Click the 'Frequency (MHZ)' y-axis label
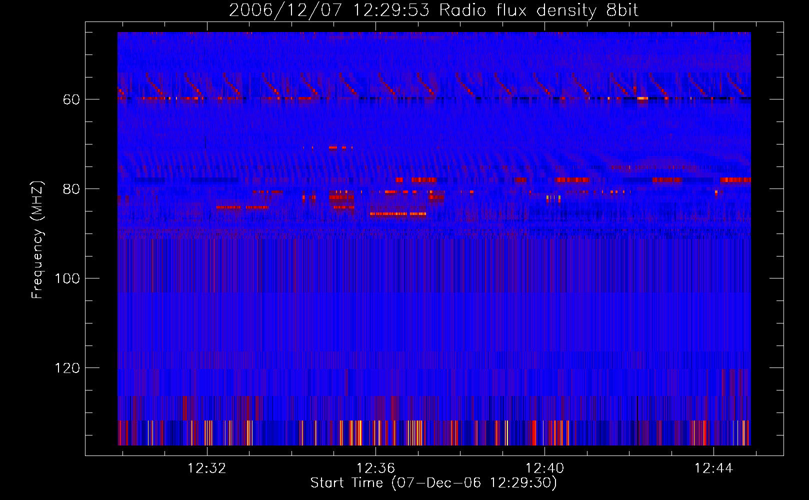Screen dimensions: 809x500 (x=38, y=240)
